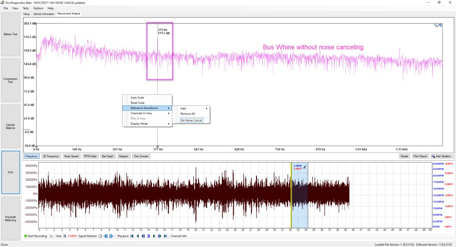Click the Add Vibration button icon
The image size is (456, 247).
click(x=433, y=156)
